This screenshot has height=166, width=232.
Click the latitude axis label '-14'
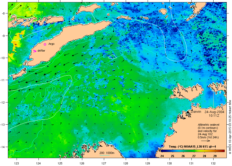point(3,147)
